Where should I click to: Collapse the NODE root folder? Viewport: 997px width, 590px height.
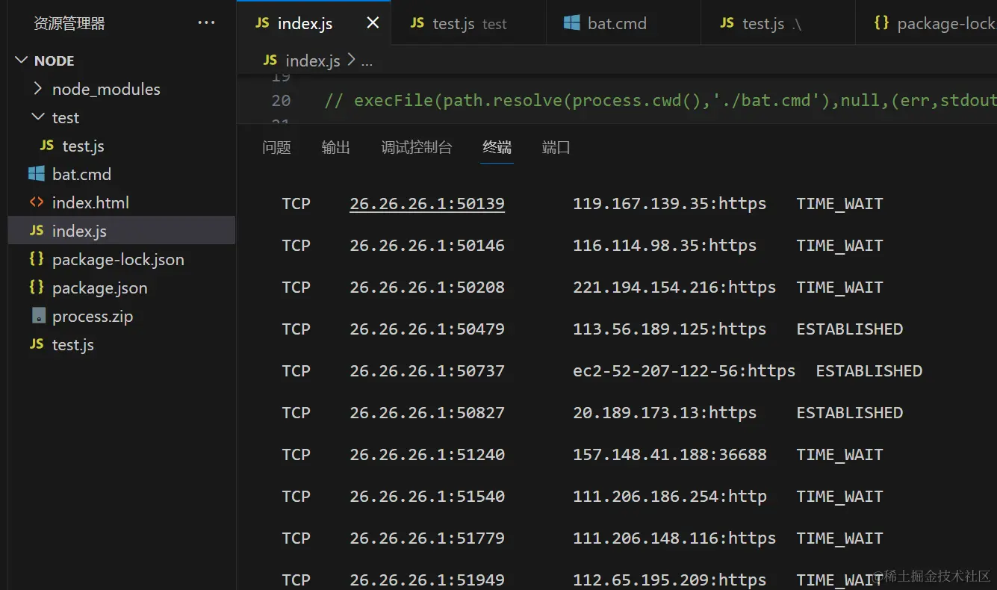tap(21, 60)
